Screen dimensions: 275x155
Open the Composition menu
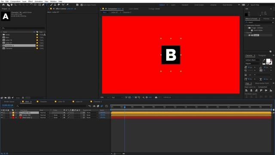(15, 1)
